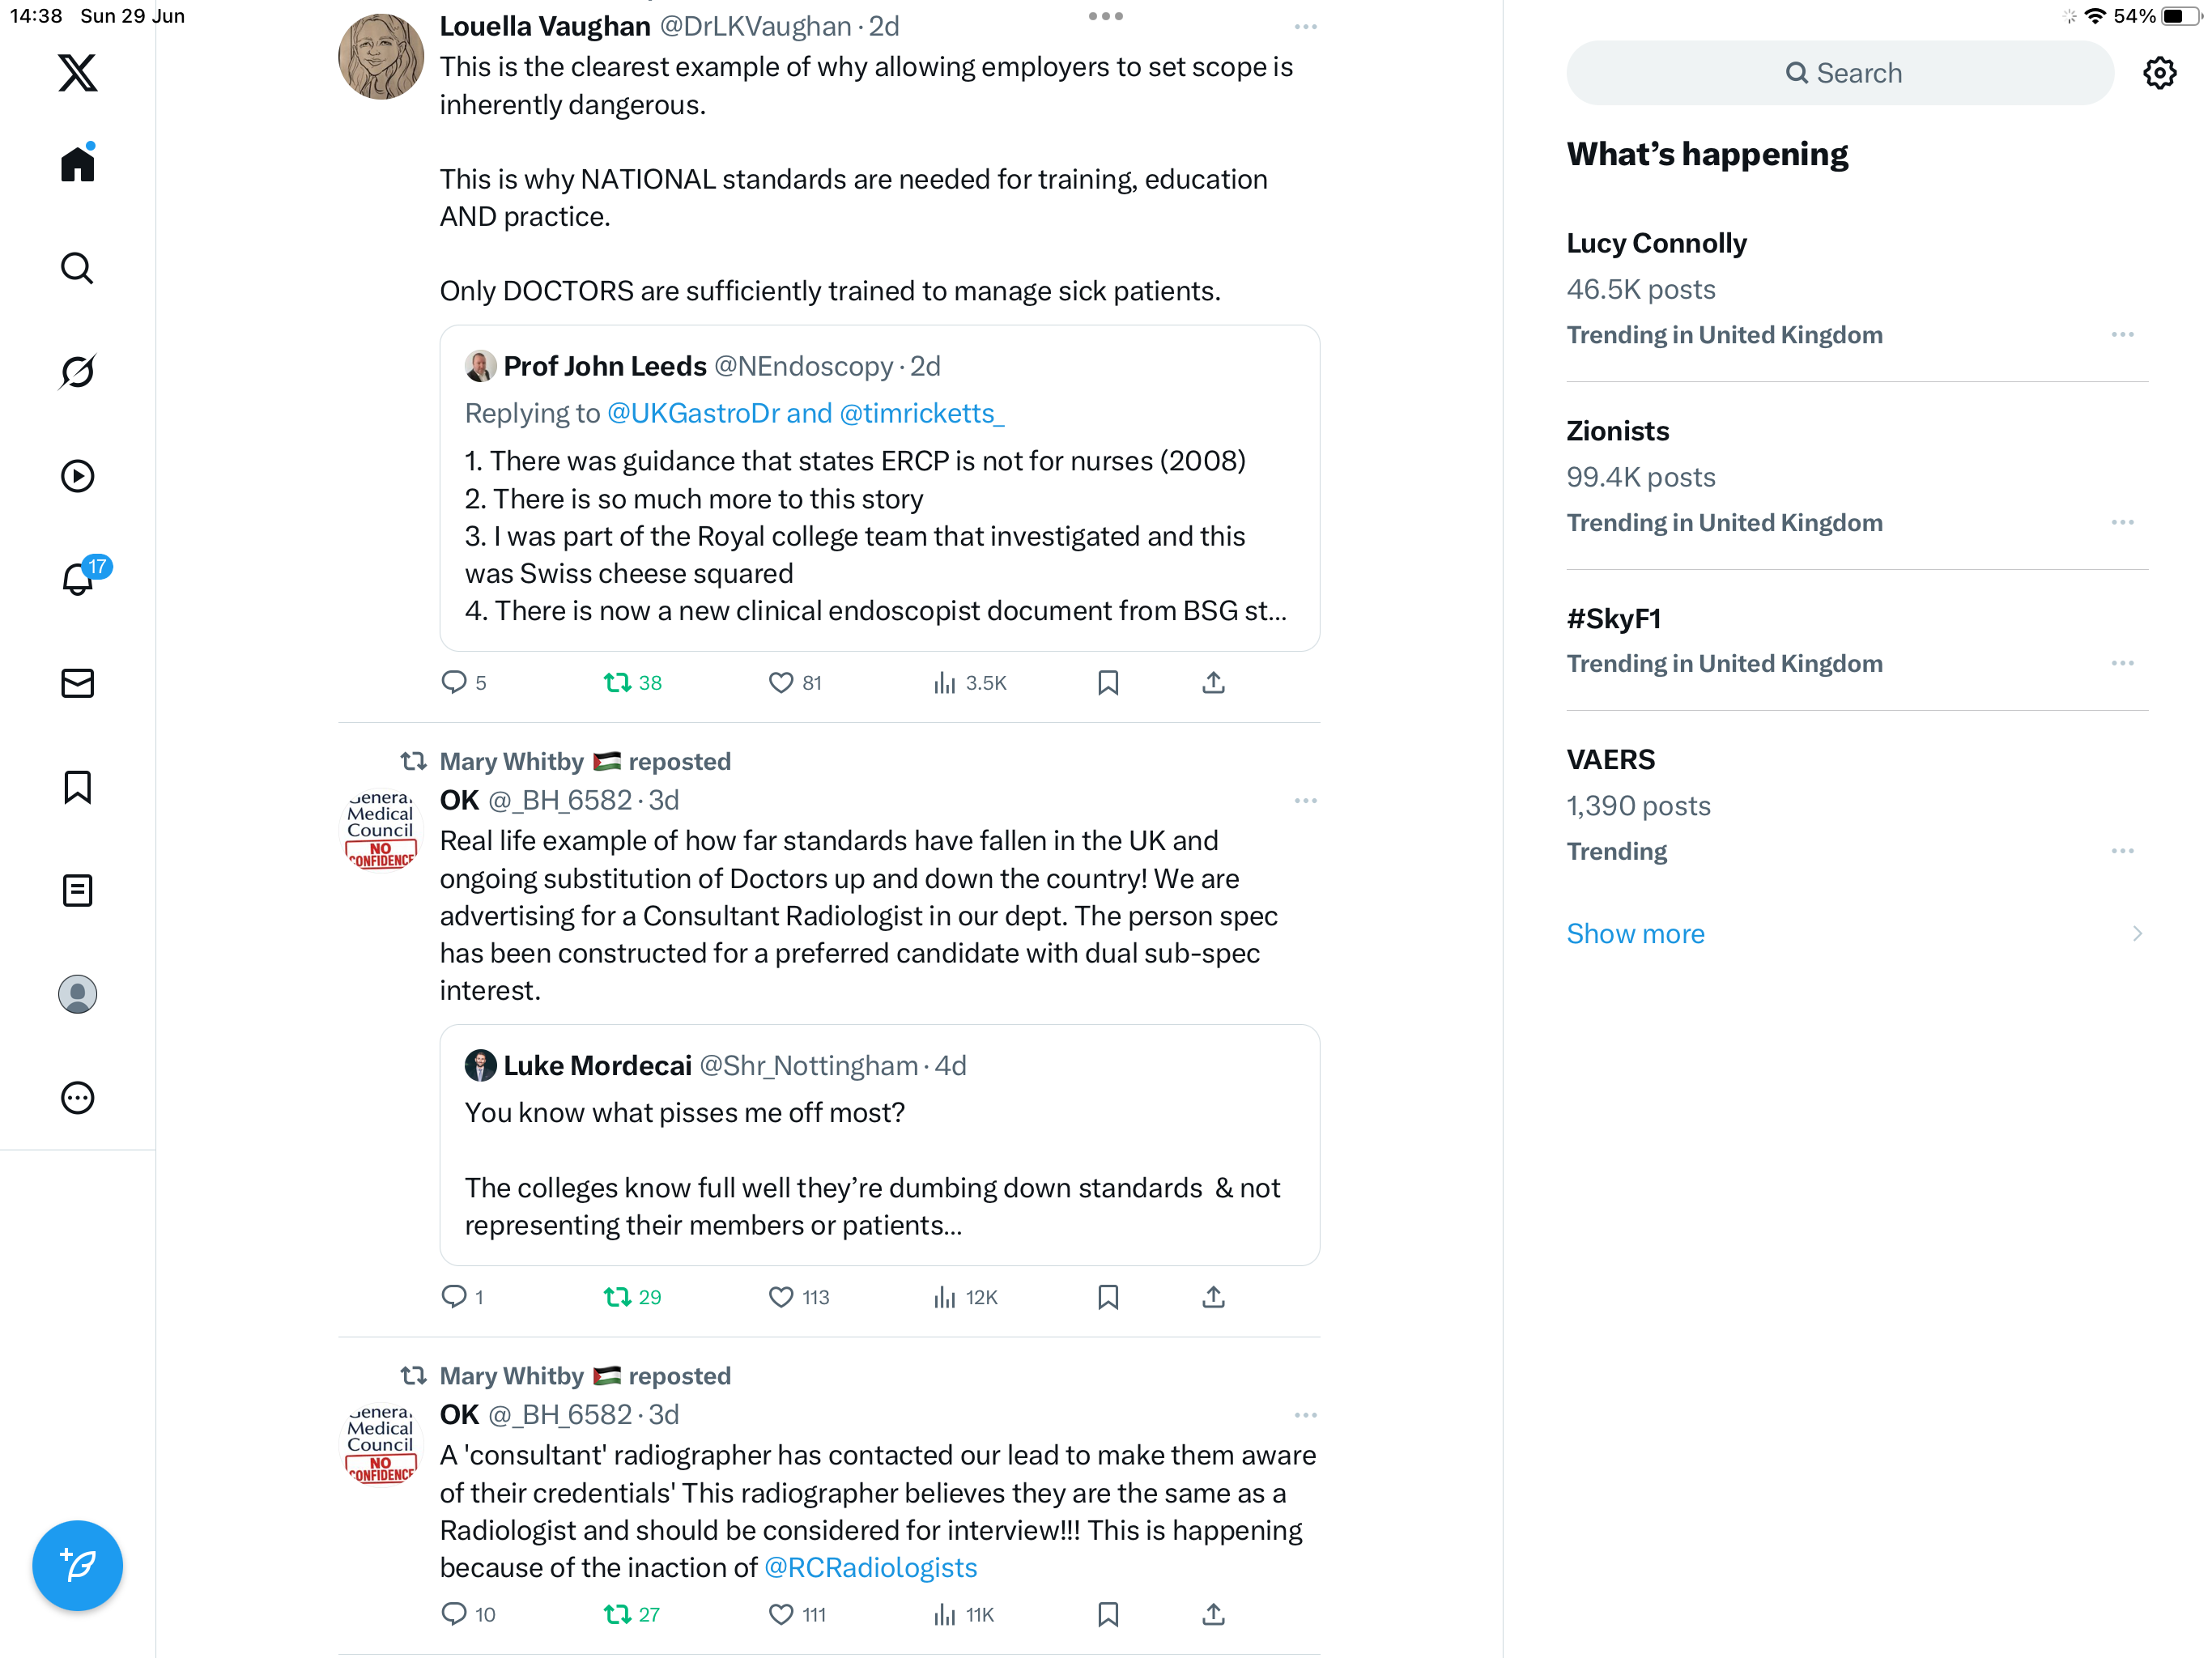Image resolution: width=2212 pixels, height=1658 pixels.
Task: Bookmark the consultant radiographer post
Action: coord(1108,1614)
